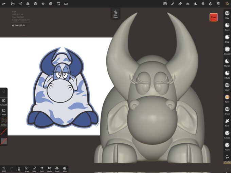
Task: Tap the blue cow reference image
Action: [x=63, y=88]
